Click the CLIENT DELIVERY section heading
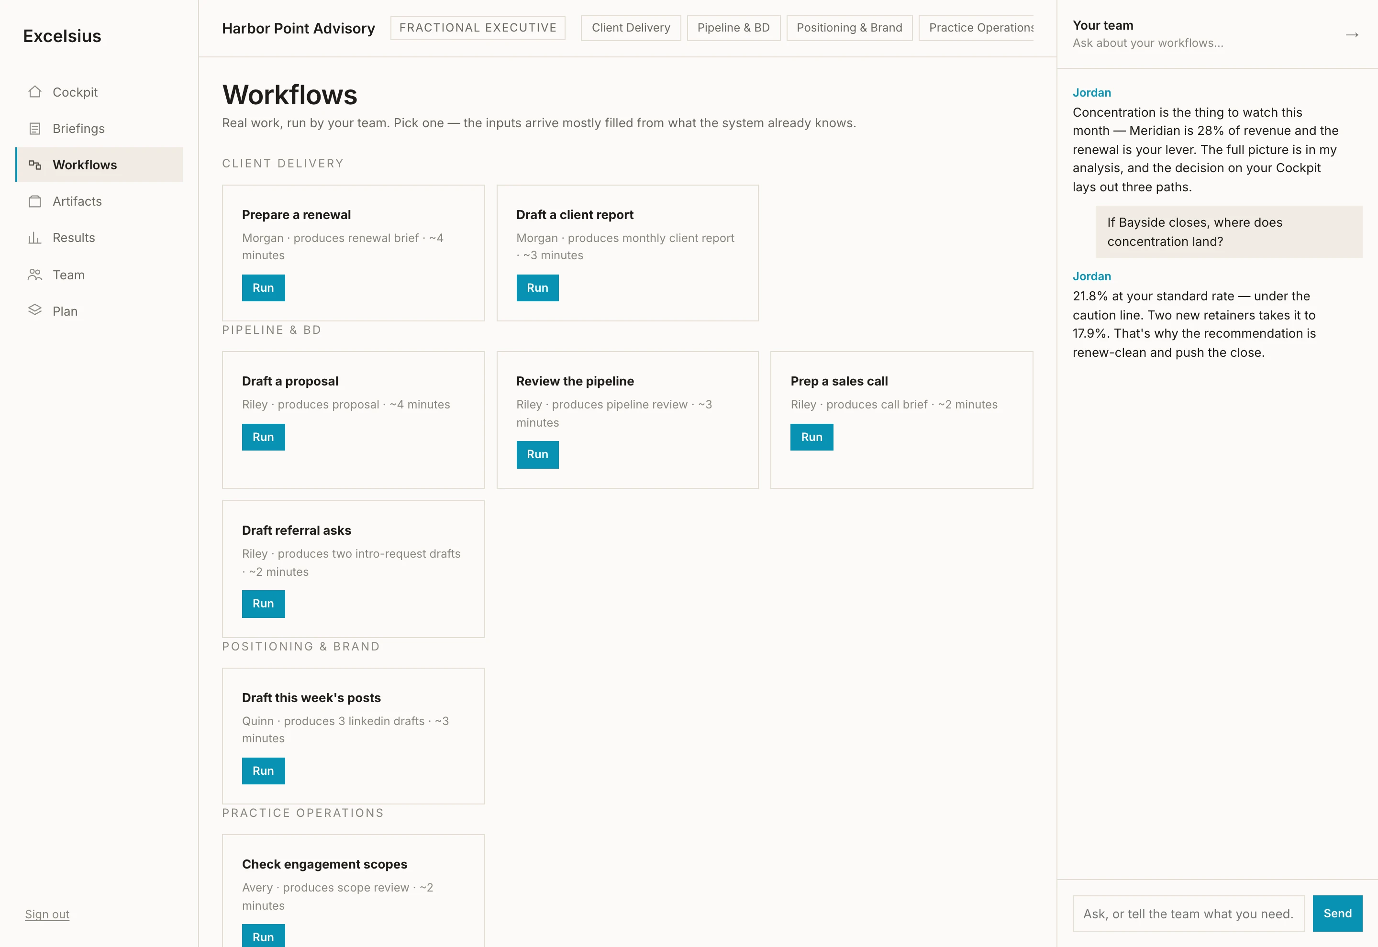The width and height of the screenshot is (1378, 947). click(282, 164)
